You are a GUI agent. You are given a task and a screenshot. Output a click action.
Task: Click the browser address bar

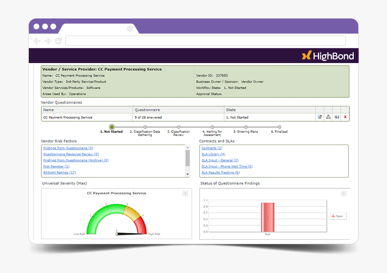pyautogui.click(x=205, y=41)
